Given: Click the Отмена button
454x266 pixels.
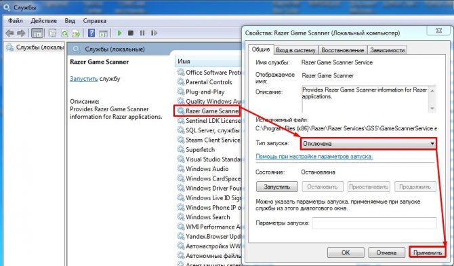Looking at the screenshot, I should tap(386, 252).
